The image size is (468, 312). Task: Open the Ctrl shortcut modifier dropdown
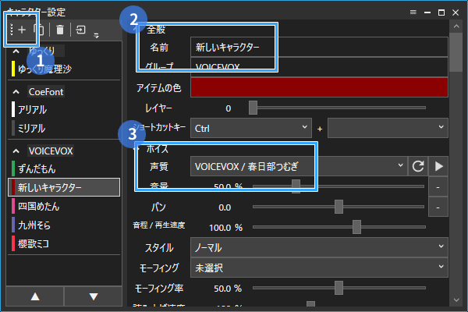(251, 128)
